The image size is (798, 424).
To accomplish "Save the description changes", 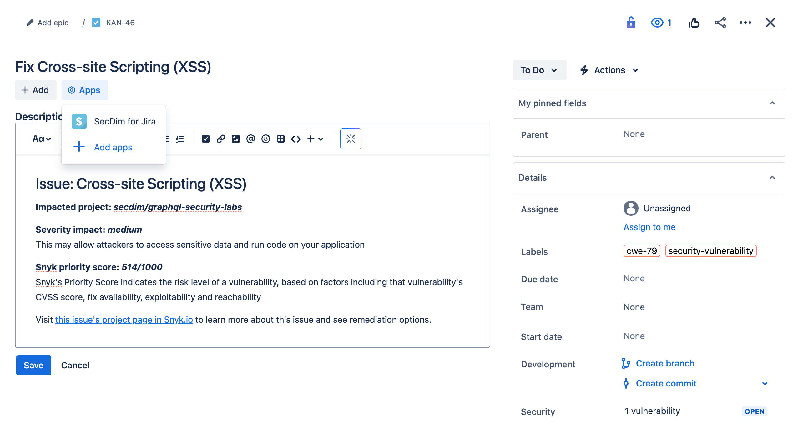I will [33, 365].
